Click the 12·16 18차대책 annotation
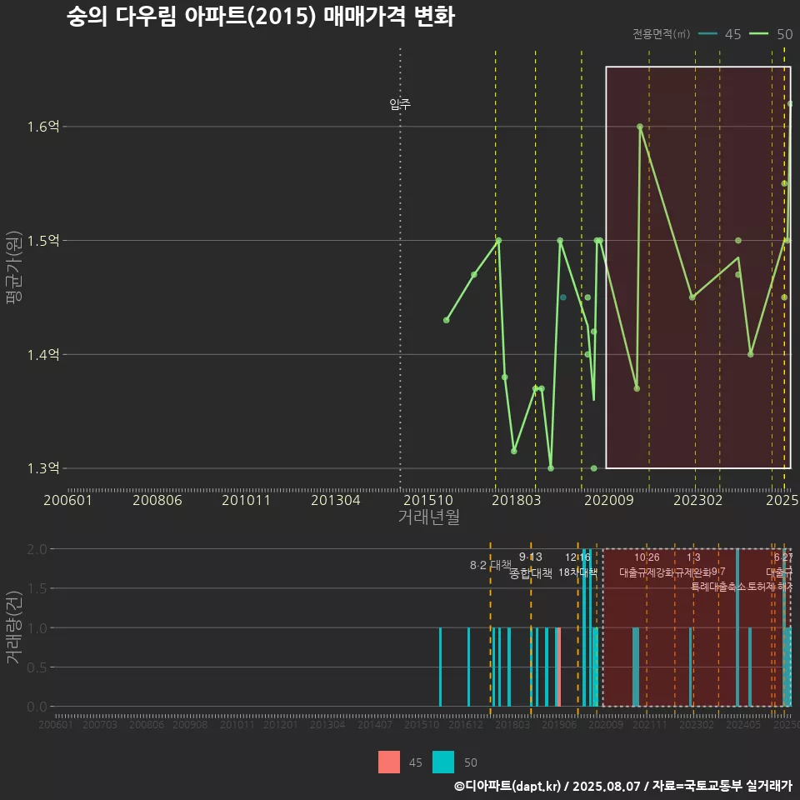800x800 pixels. tap(577, 565)
